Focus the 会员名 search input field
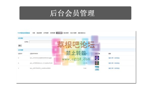This screenshot has height=101, width=152. 41,42
